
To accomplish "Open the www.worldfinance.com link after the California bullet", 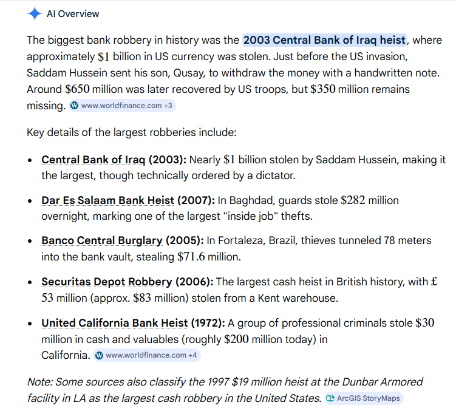I will [146, 355].
